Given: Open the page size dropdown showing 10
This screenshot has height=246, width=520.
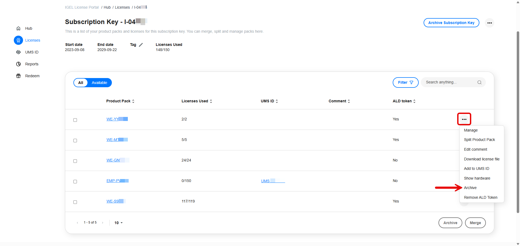Looking at the screenshot, I should 118,223.
